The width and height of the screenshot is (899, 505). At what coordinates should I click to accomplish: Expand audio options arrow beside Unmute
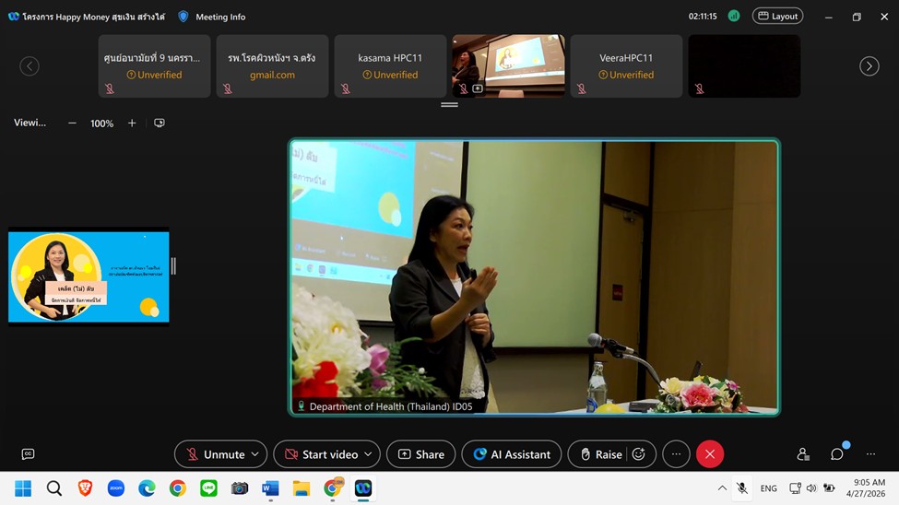(255, 454)
